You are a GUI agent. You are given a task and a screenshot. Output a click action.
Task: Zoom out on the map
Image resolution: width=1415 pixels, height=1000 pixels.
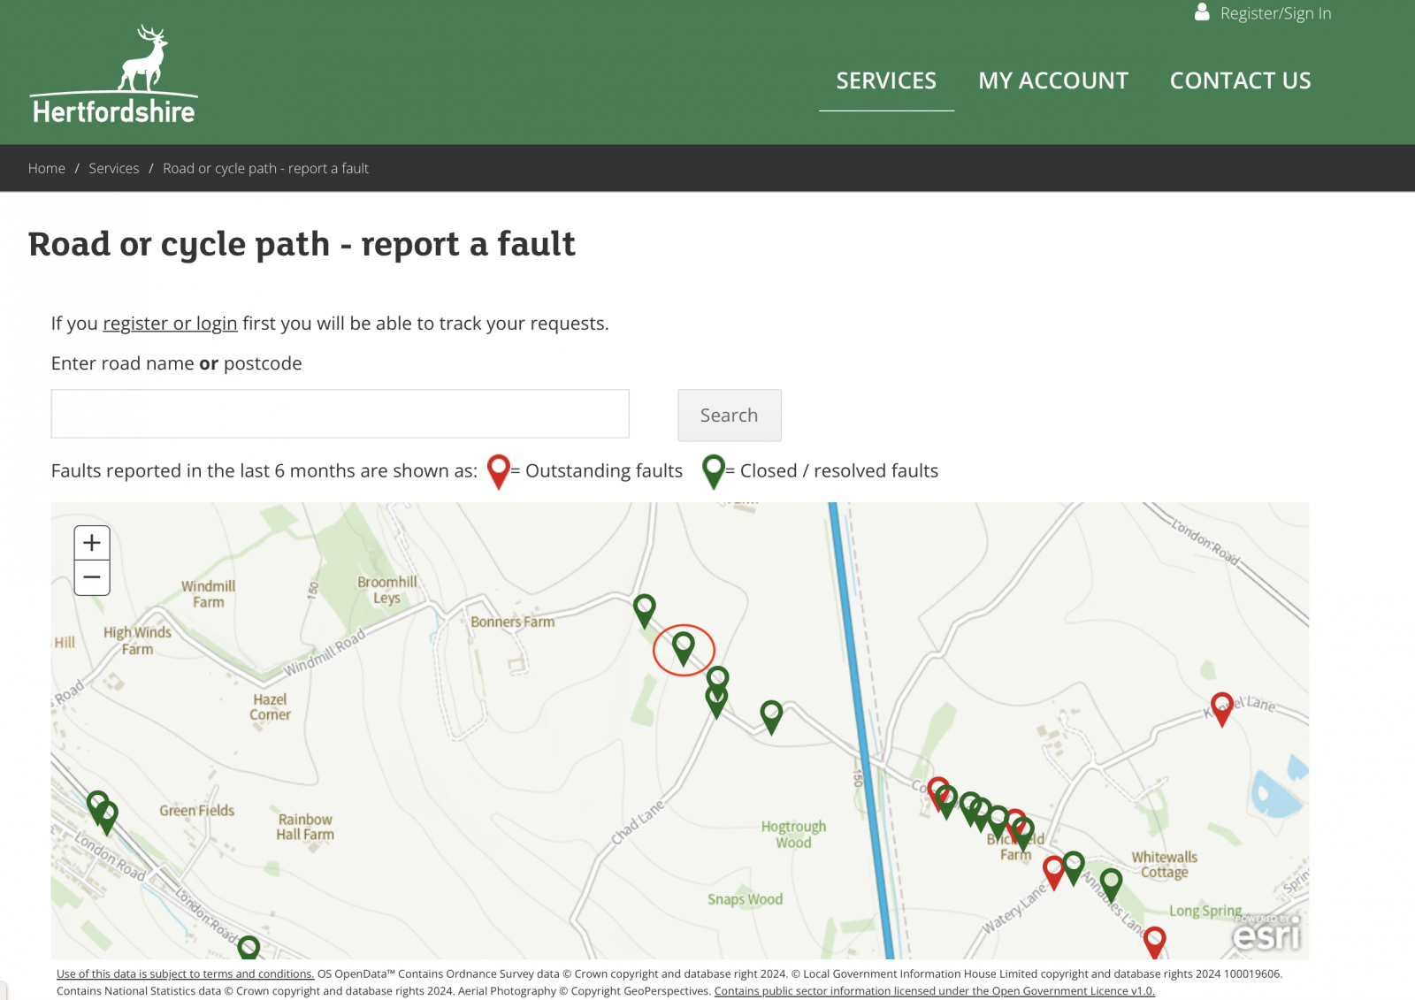[x=92, y=577]
